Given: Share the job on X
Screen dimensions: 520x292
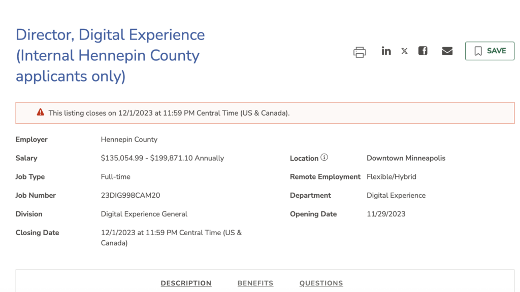Looking at the screenshot, I should (404, 51).
